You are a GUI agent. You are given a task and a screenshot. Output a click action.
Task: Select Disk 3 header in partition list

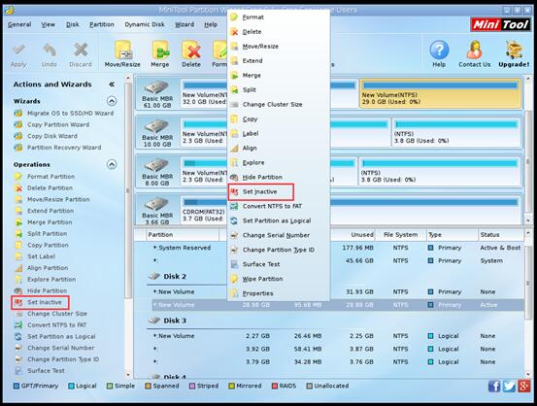pyautogui.click(x=175, y=321)
